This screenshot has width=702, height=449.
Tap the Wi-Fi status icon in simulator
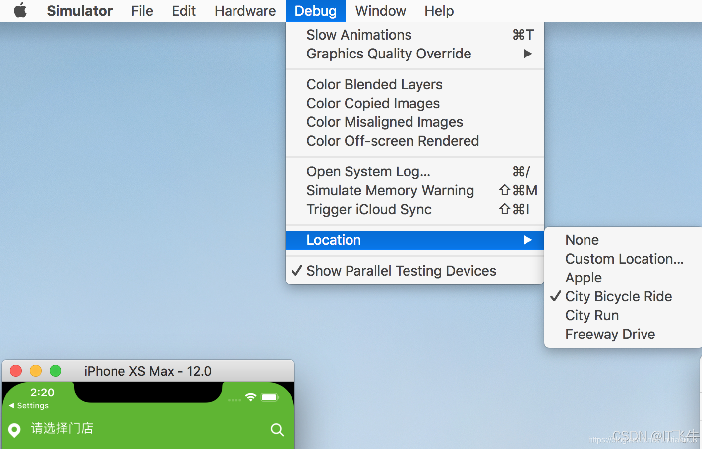pos(251,397)
